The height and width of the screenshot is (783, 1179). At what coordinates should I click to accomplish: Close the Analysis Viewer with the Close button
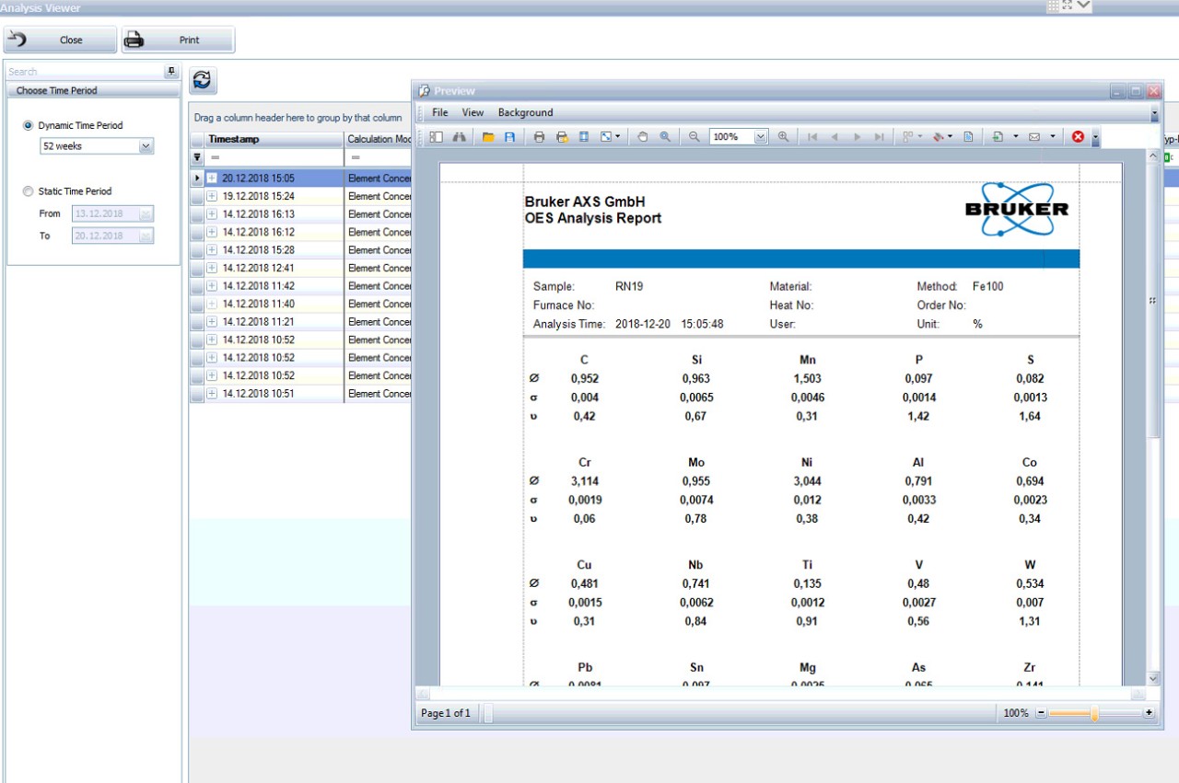pyautogui.click(x=59, y=40)
